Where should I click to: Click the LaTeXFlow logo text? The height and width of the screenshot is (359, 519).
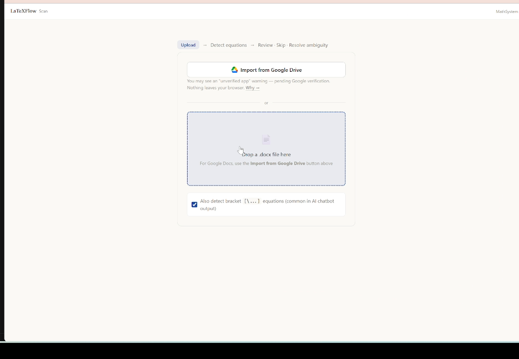pos(23,11)
